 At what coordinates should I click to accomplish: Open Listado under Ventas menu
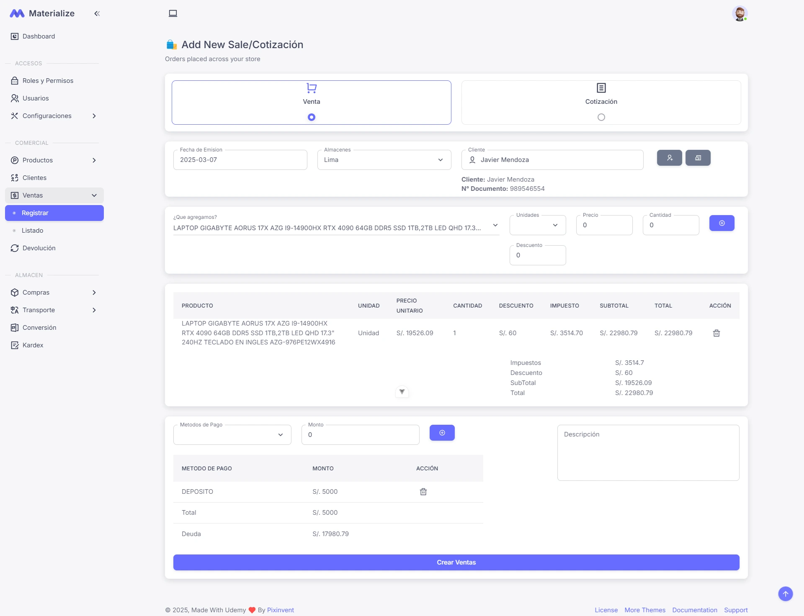[x=32, y=231]
